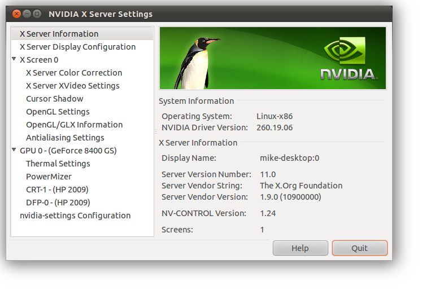Select Cursor Shadow settings
422x290 pixels.
coord(54,99)
